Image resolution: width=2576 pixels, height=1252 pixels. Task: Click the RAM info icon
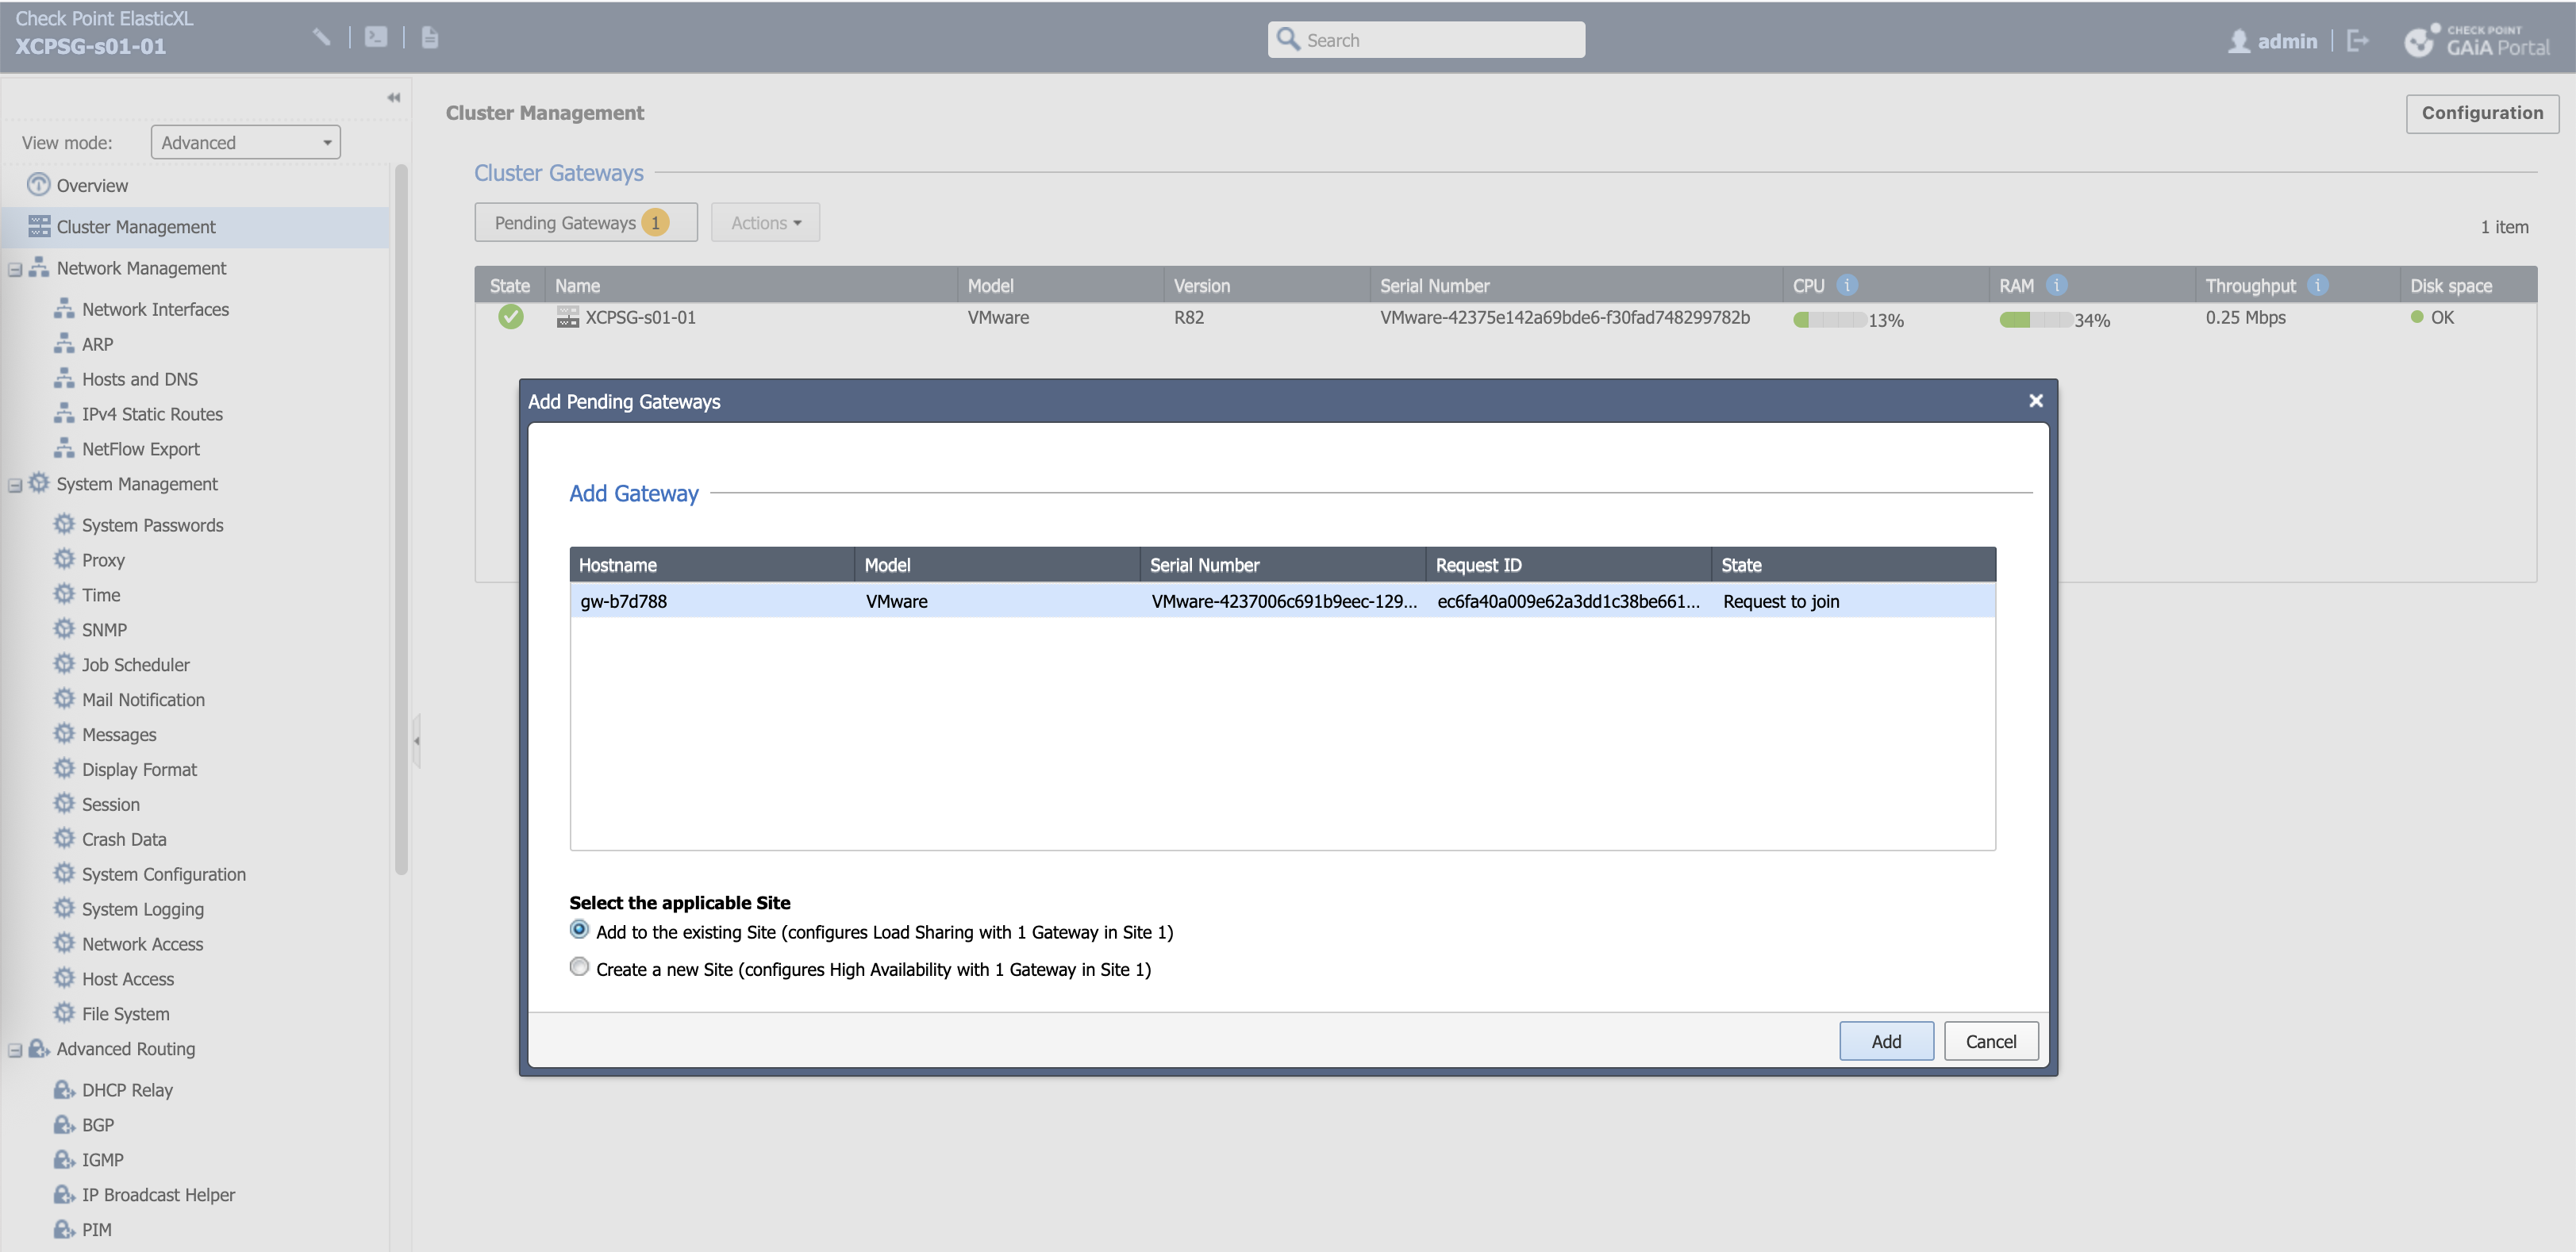click(2056, 285)
